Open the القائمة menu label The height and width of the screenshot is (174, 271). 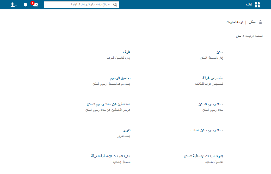249,4
